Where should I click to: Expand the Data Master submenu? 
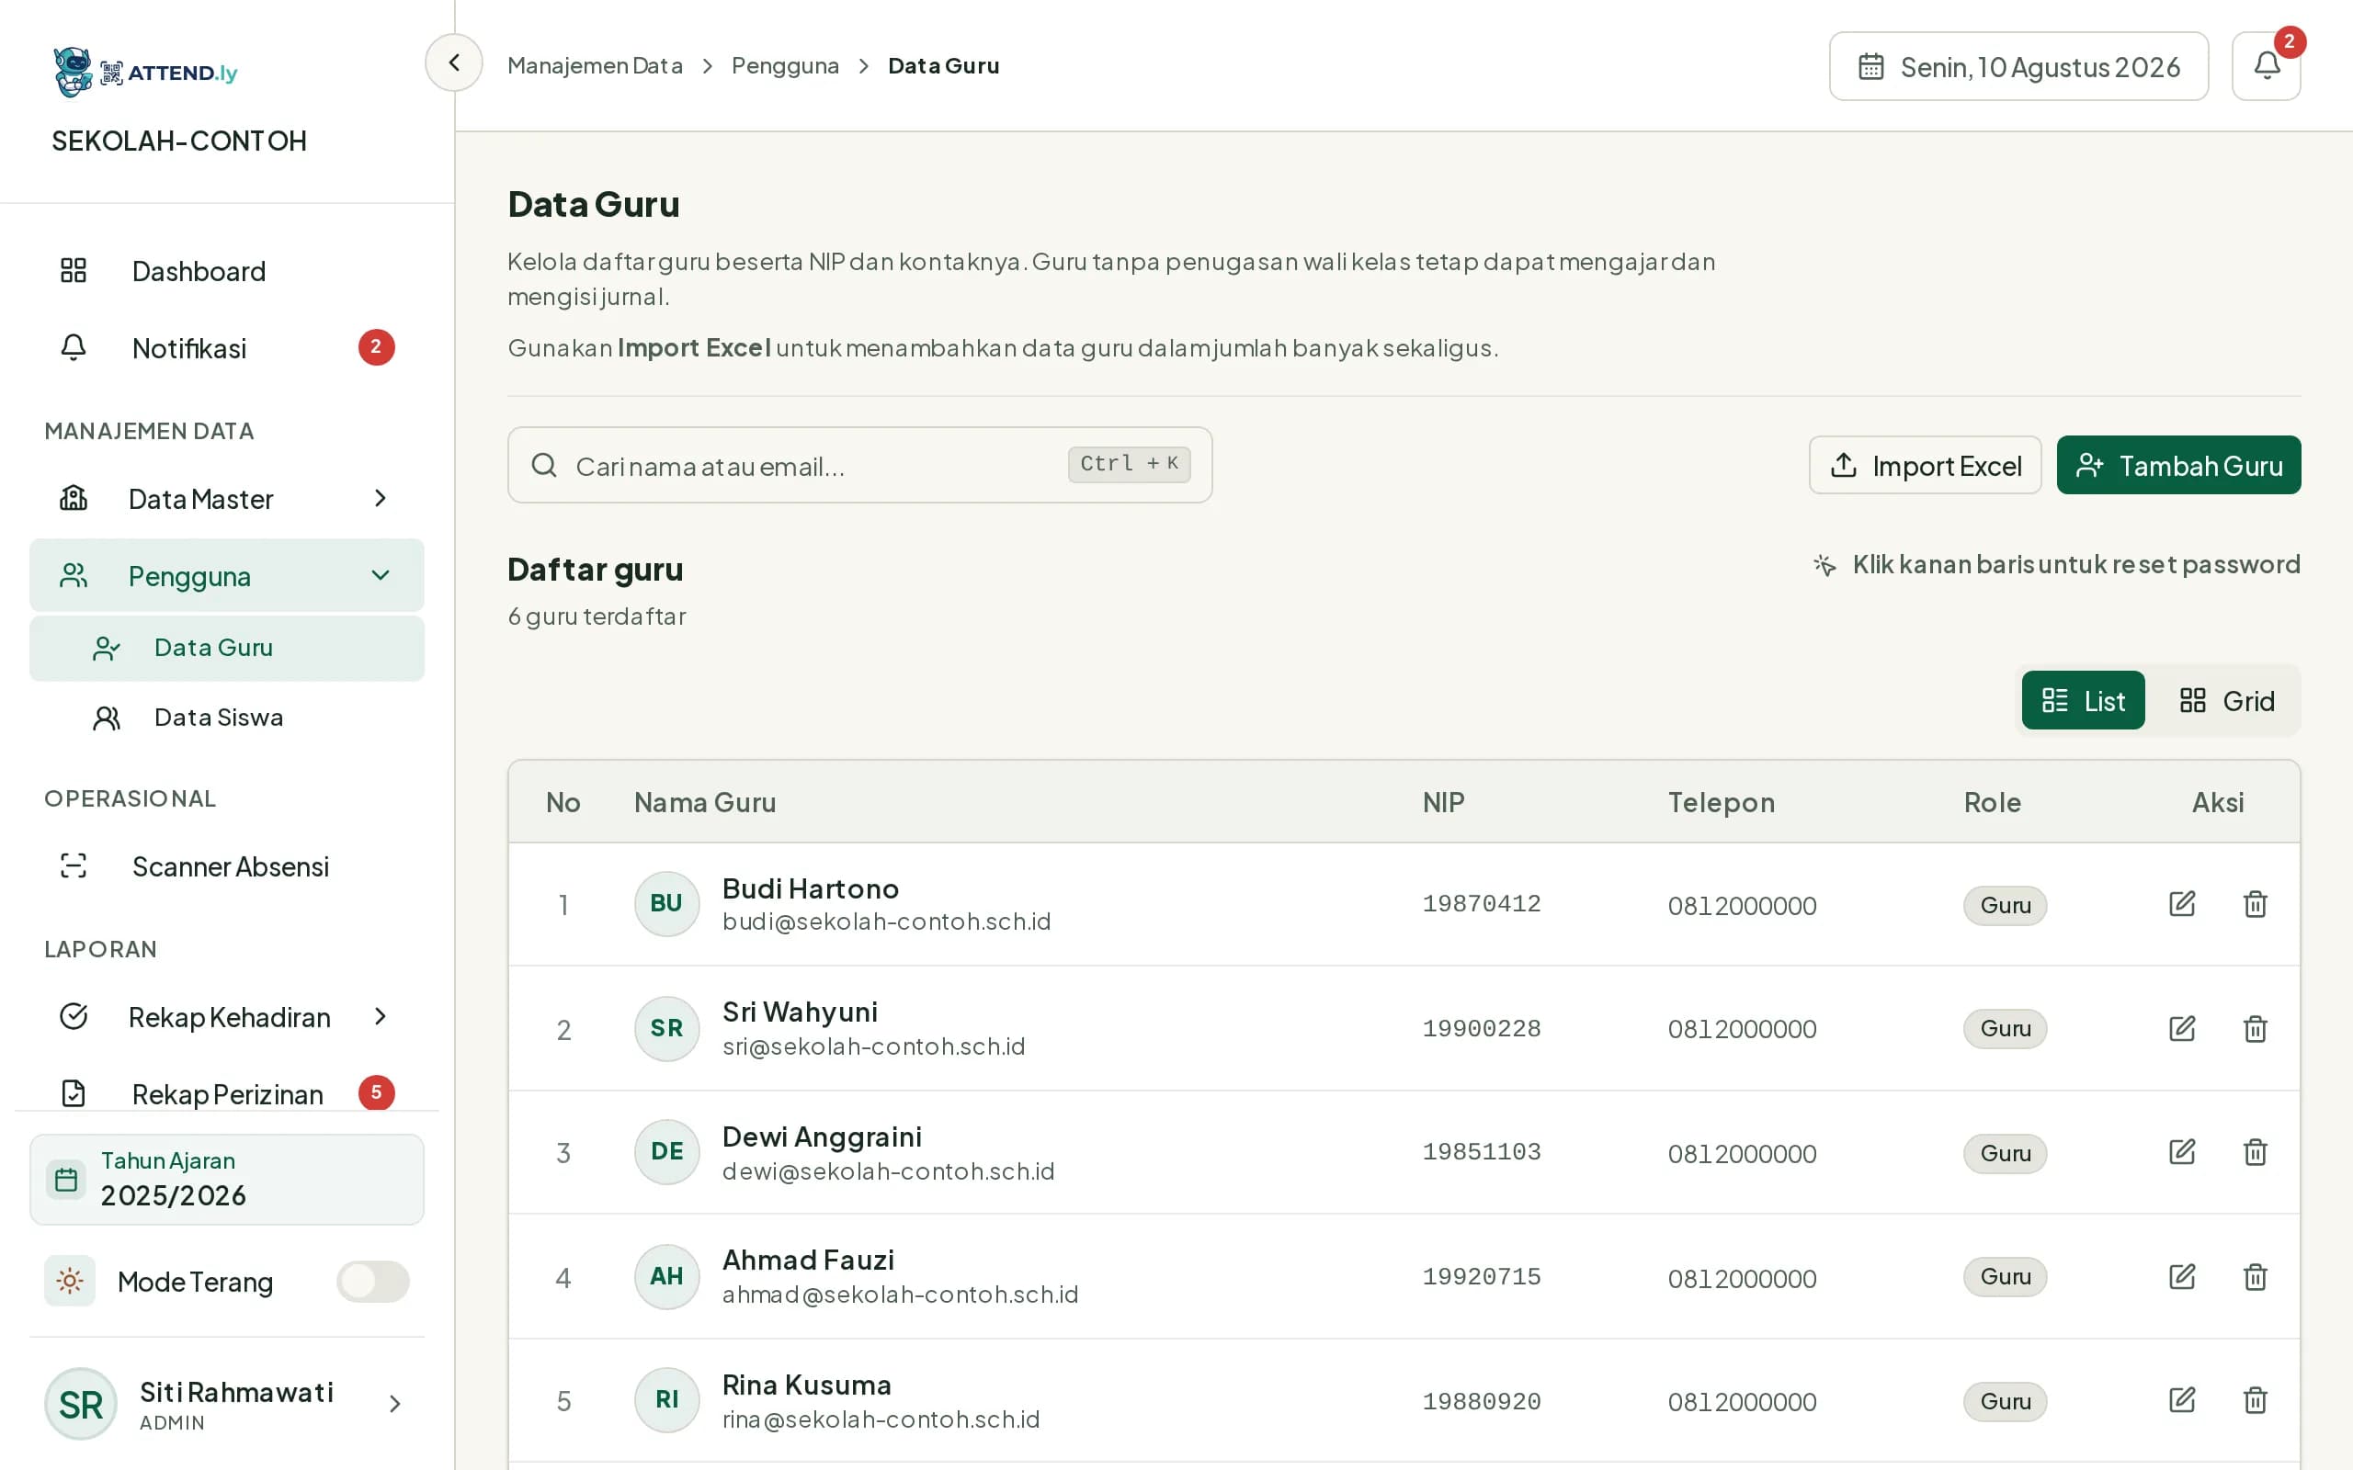pos(226,499)
